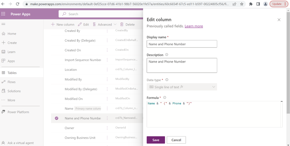Edit the Display name field
Image resolution: width=290 pixels, height=146 pixels.
tap(182, 44)
